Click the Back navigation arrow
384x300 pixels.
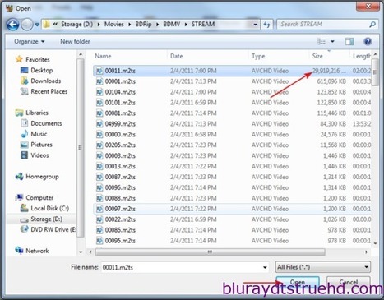click(x=12, y=25)
